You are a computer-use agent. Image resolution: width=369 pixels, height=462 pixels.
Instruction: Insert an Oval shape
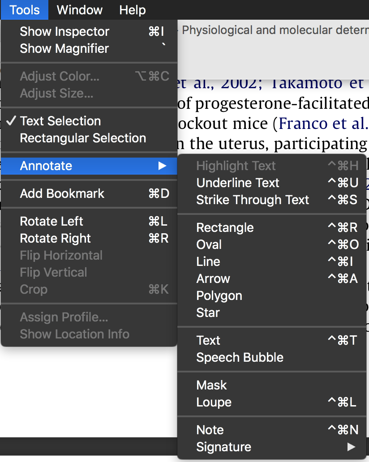[209, 244]
